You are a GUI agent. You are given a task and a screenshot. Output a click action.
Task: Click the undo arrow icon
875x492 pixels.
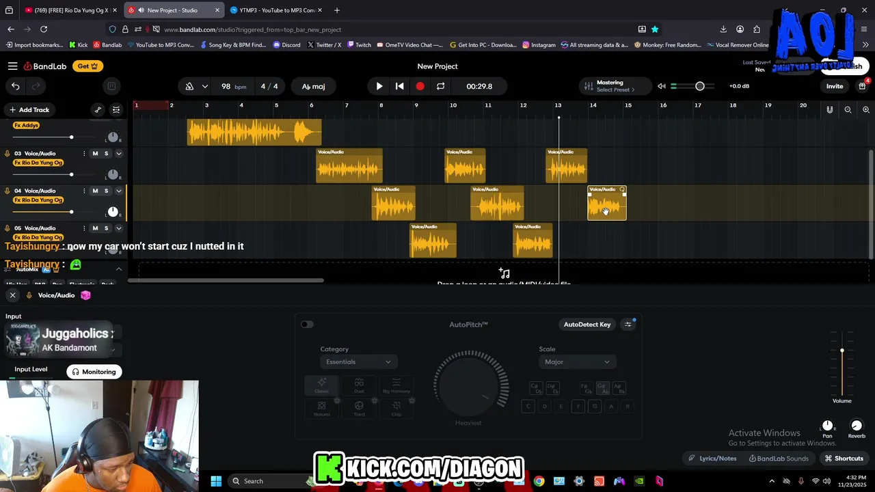(15, 86)
